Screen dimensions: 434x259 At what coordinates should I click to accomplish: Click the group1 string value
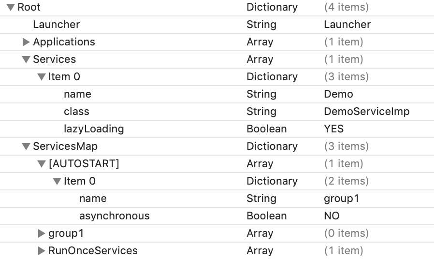[x=342, y=199]
